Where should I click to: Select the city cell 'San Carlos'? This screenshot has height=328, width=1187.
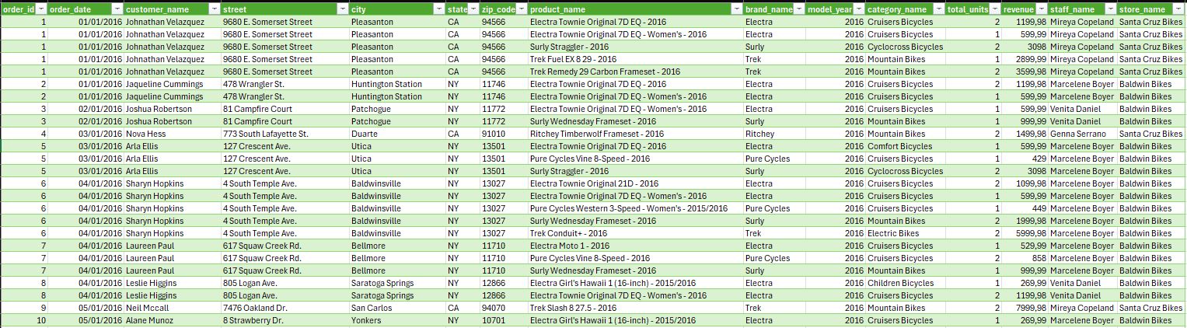click(x=397, y=308)
